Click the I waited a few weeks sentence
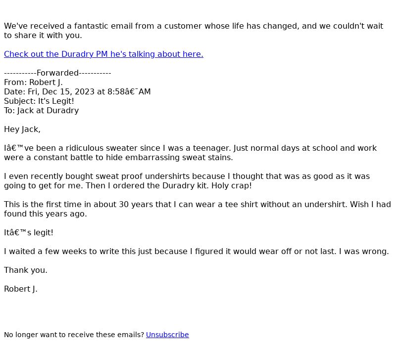This screenshot has height=347, width=396. [x=196, y=252]
